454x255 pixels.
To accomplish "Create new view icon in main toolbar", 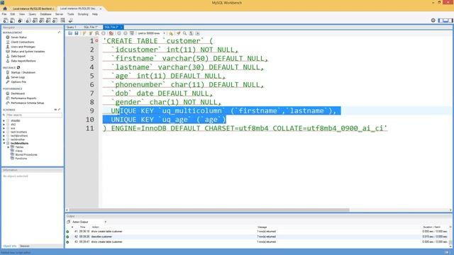I will (x=42, y=21).
